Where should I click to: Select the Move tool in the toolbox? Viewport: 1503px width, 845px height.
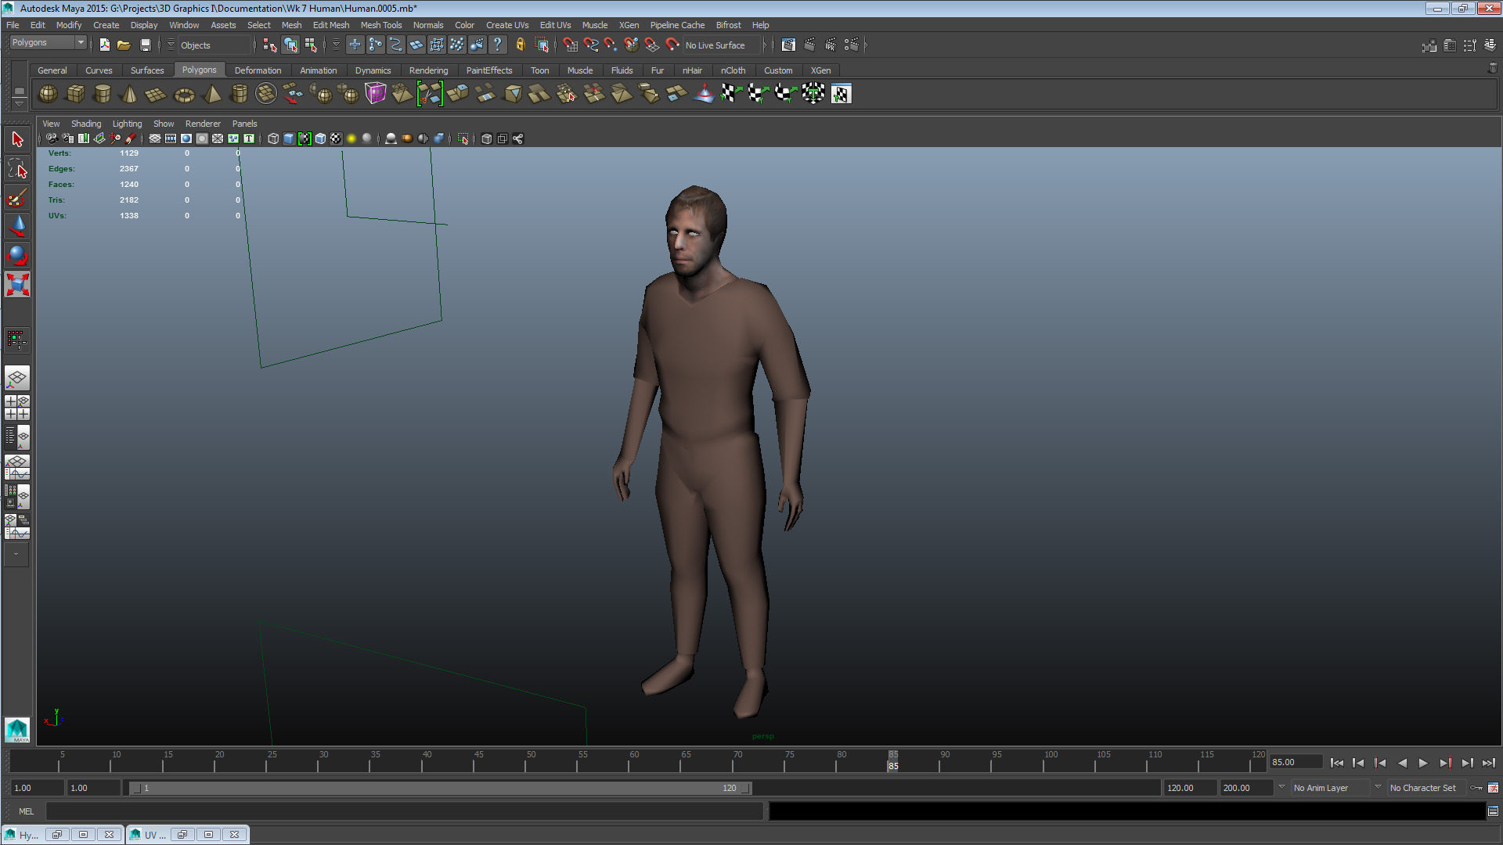17,225
